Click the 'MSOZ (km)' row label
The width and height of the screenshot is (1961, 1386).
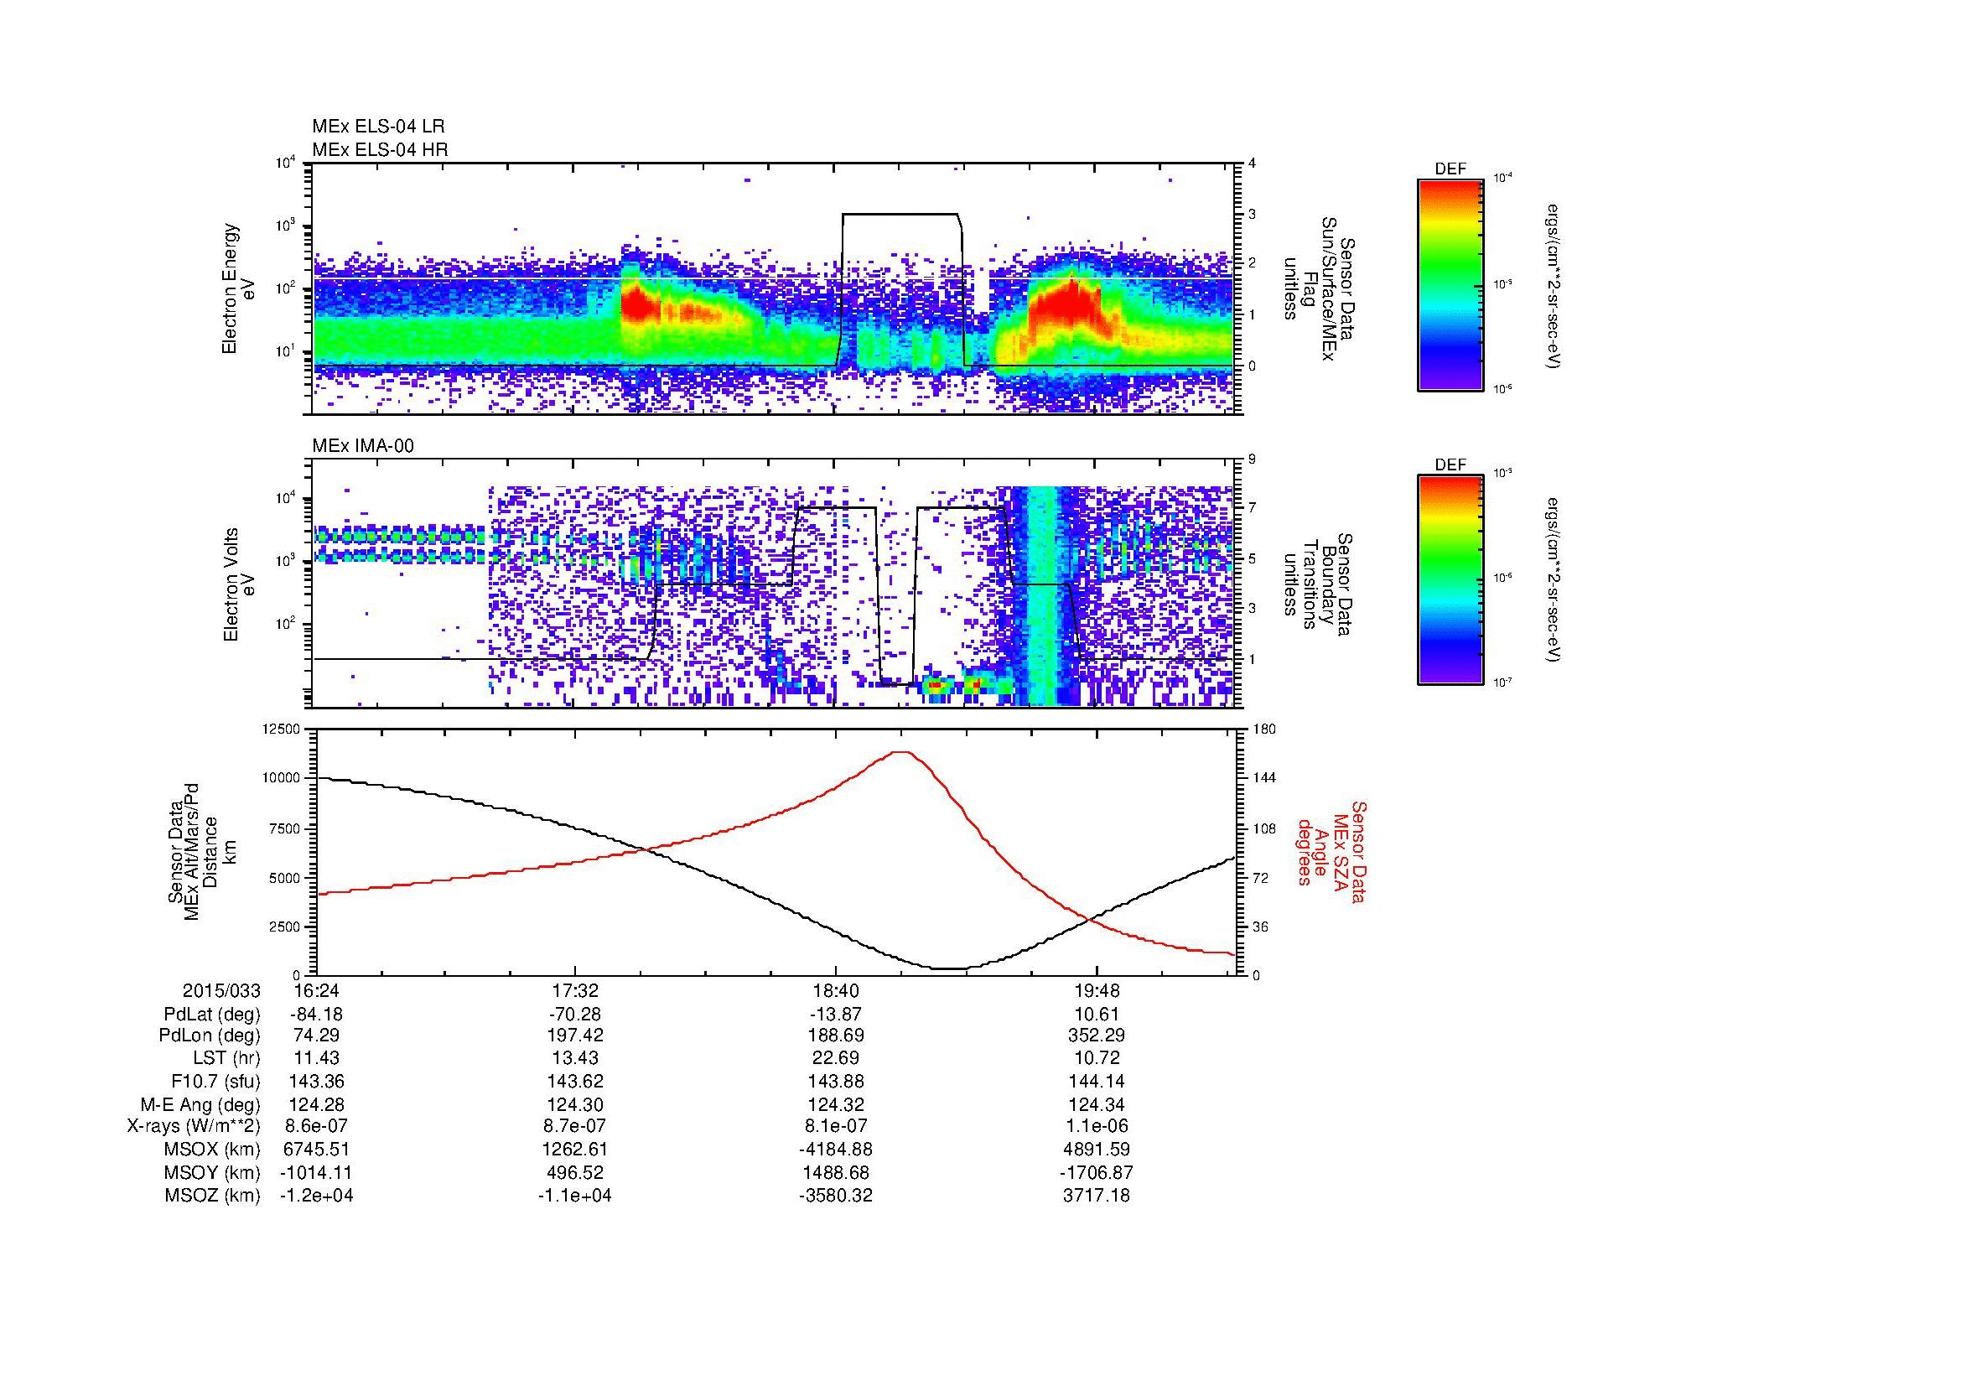click(213, 1196)
